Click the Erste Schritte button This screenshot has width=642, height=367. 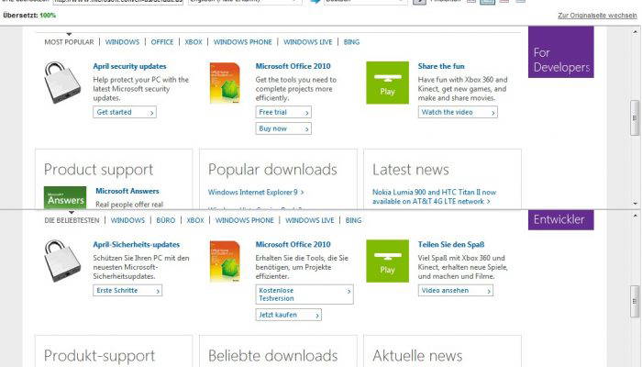[x=127, y=291]
